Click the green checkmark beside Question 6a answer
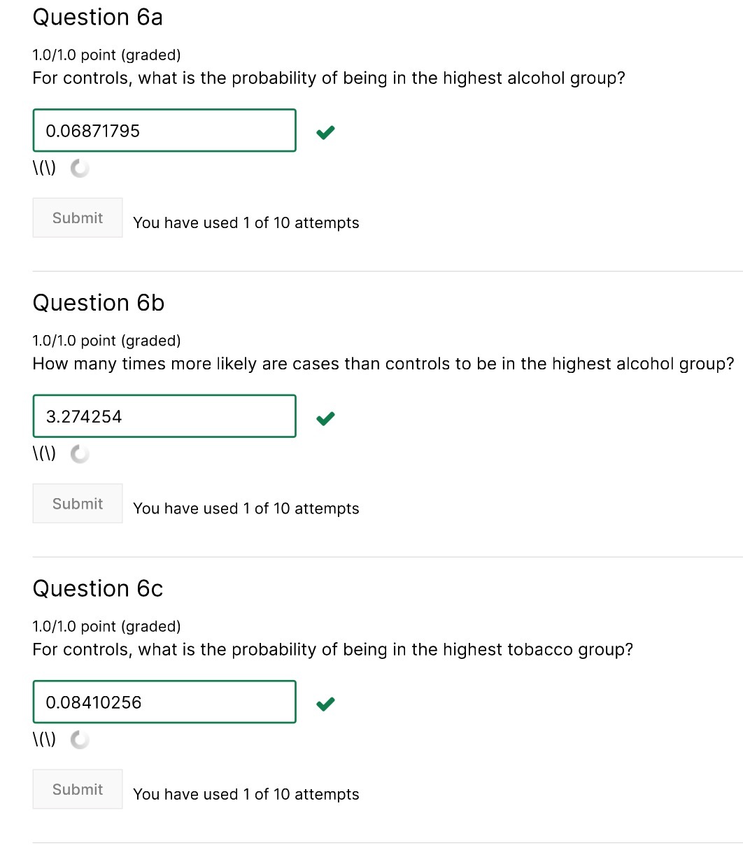 point(325,132)
